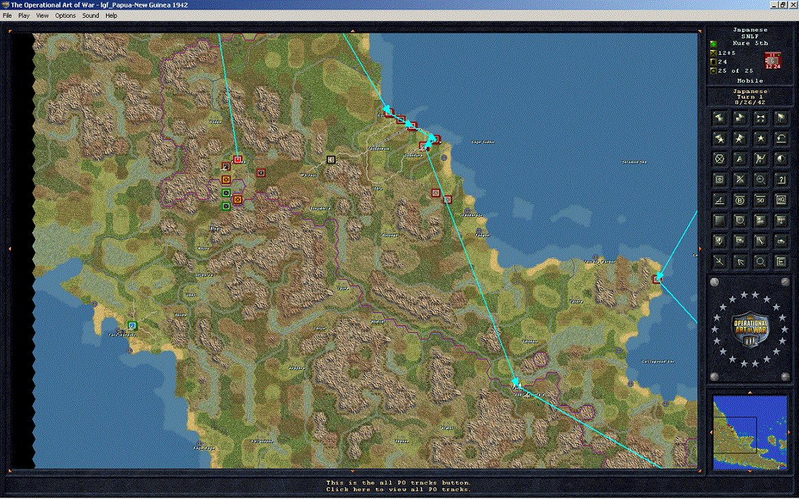Click the letter E icon button
The height and width of the screenshot is (499, 799).
[781, 261]
